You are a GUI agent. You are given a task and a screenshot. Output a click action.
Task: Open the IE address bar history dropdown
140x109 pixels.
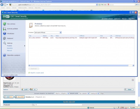pyautogui.click(x=97, y=5)
